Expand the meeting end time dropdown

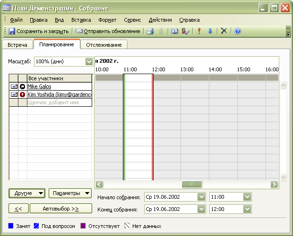point(246,209)
